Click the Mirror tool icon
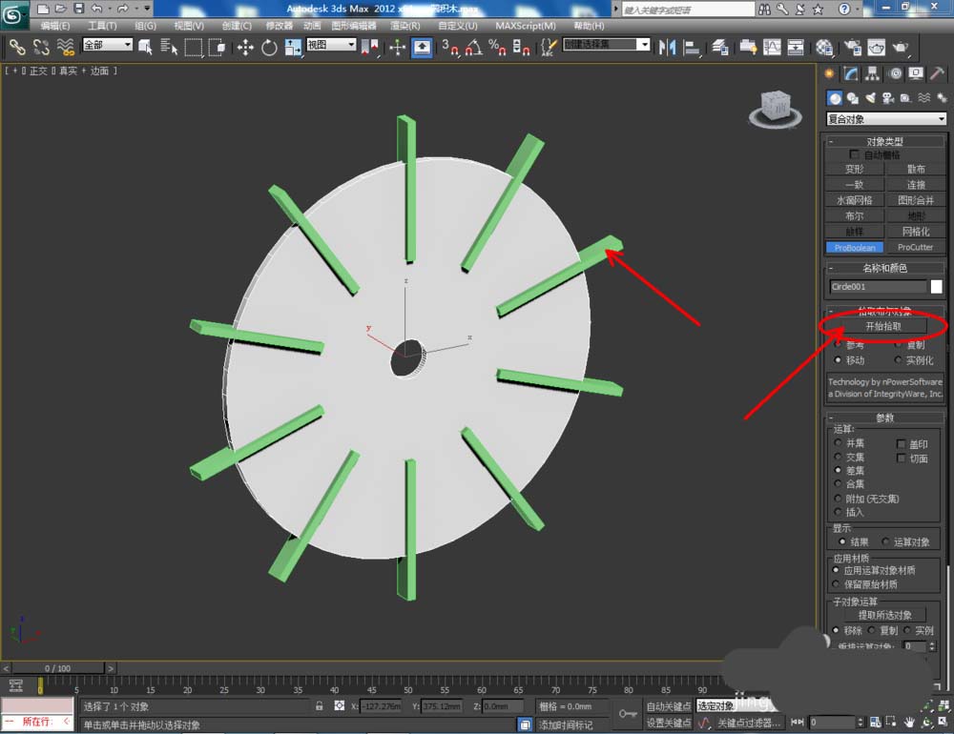Screen dimensions: 954x734 668,47
